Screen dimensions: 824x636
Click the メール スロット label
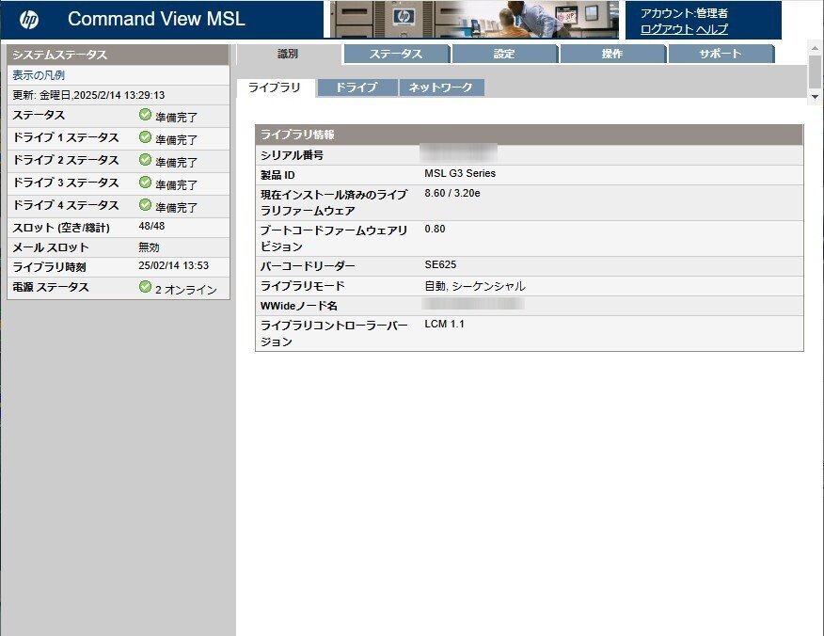click(51, 247)
